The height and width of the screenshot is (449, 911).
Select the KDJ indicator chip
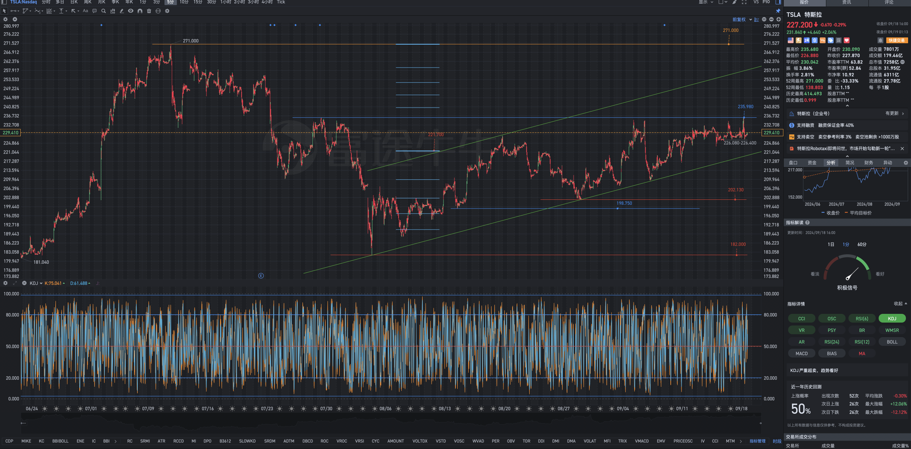[892, 319]
